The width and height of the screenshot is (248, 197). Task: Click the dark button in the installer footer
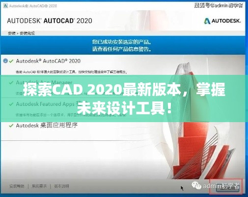tap(228, 188)
